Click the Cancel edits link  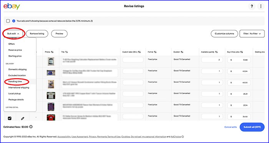[231, 127]
